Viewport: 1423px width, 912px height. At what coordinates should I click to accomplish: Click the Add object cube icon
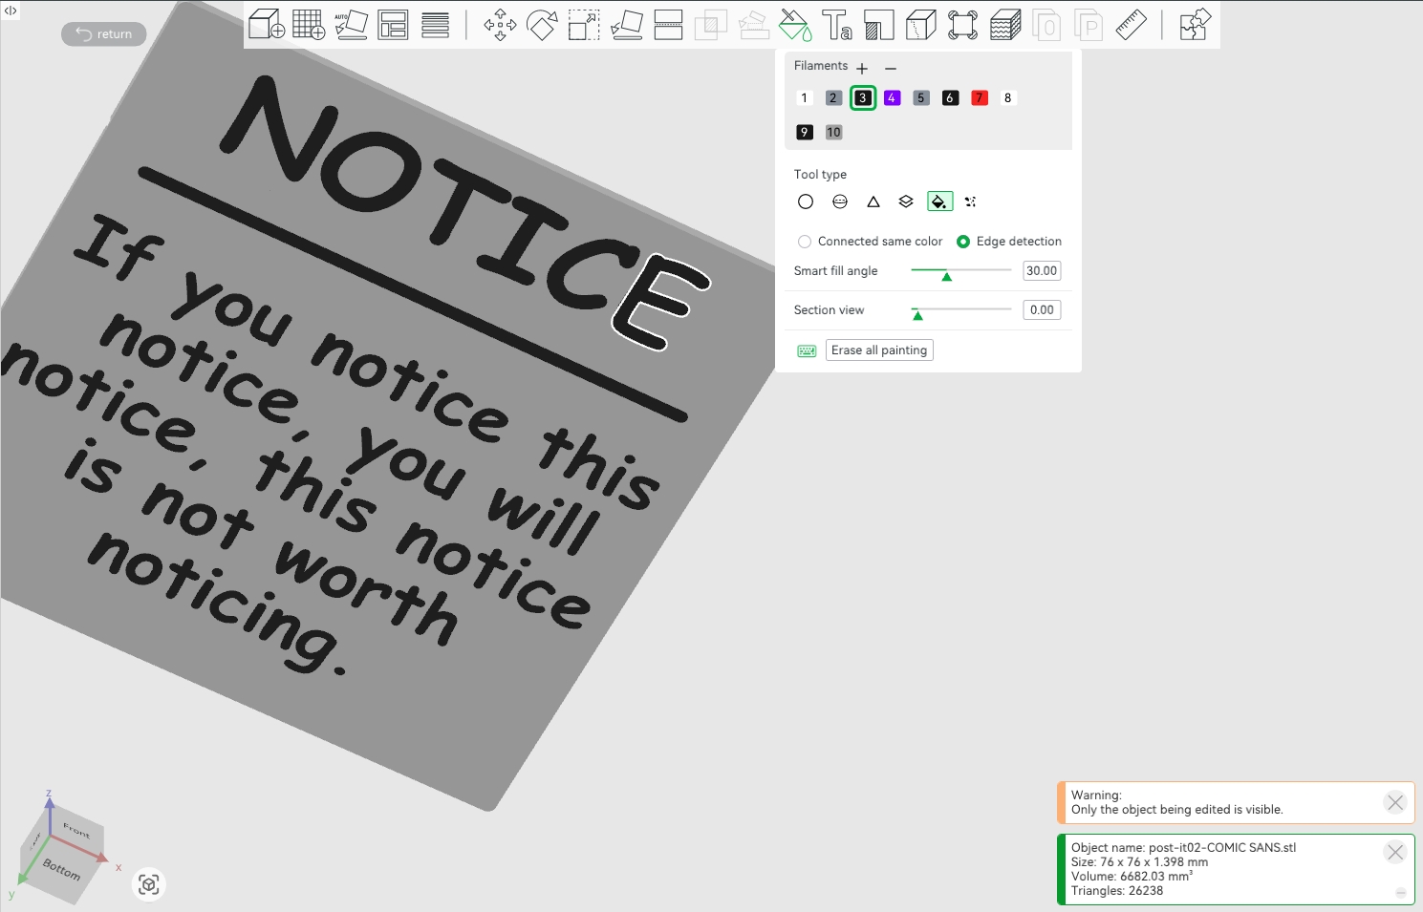(267, 24)
